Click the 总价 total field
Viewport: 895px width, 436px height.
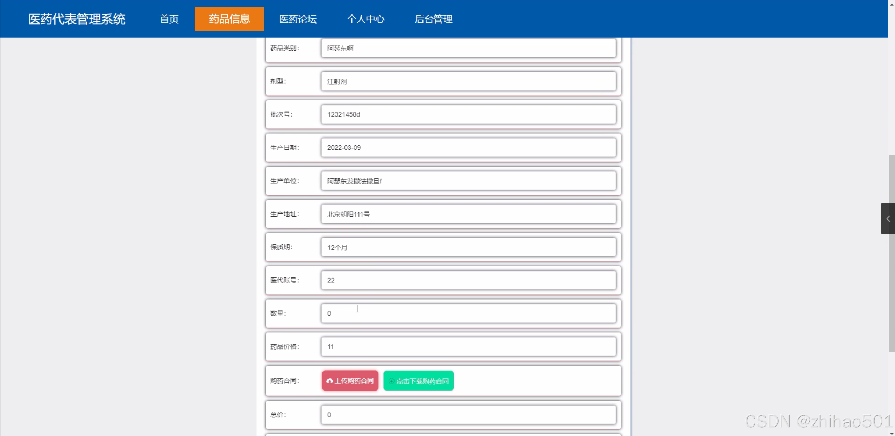pyautogui.click(x=468, y=415)
